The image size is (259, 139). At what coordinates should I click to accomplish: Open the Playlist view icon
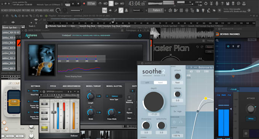170,10
